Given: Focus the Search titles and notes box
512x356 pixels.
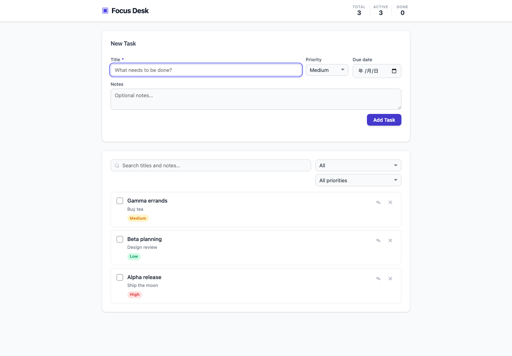Looking at the screenshot, I should pyautogui.click(x=211, y=166).
